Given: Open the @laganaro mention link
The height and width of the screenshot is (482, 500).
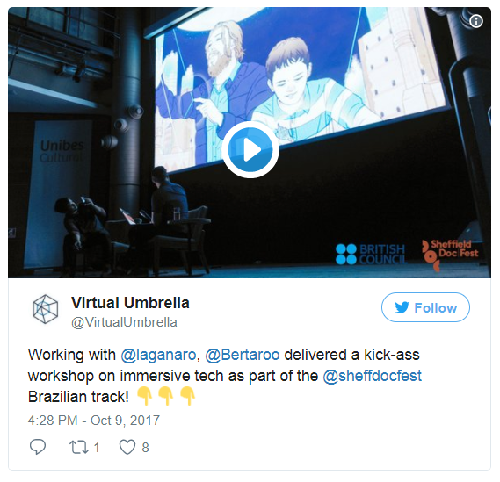Looking at the screenshot, I should (x=158, y=355).
